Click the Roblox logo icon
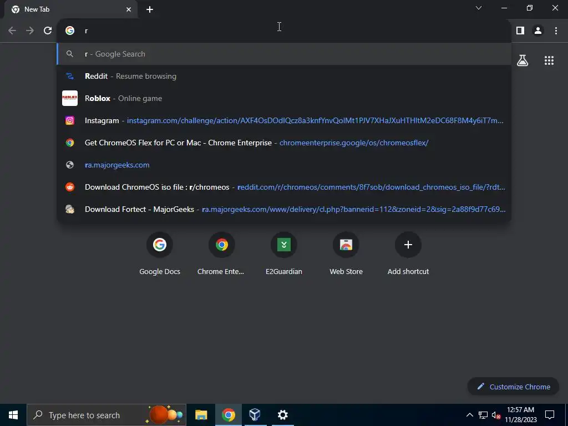 pos(70,98)
